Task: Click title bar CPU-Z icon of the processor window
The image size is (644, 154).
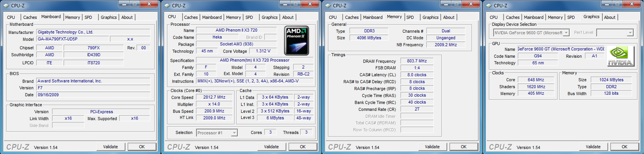Action: tap(167, 5)
